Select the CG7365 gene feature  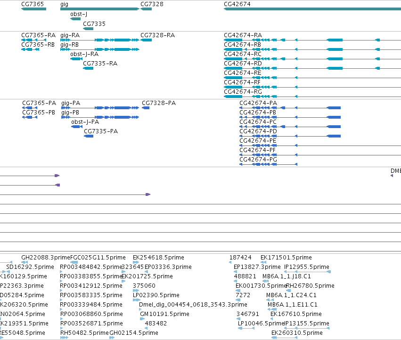click(34, 9)
